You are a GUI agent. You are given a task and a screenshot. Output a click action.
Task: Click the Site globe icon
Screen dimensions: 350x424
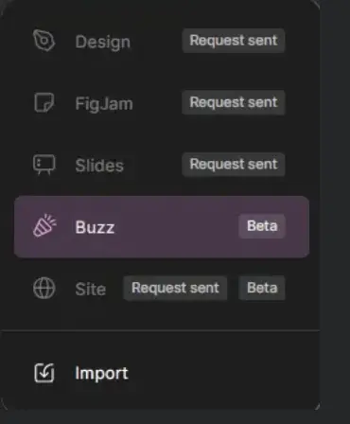tap(44, 288)
